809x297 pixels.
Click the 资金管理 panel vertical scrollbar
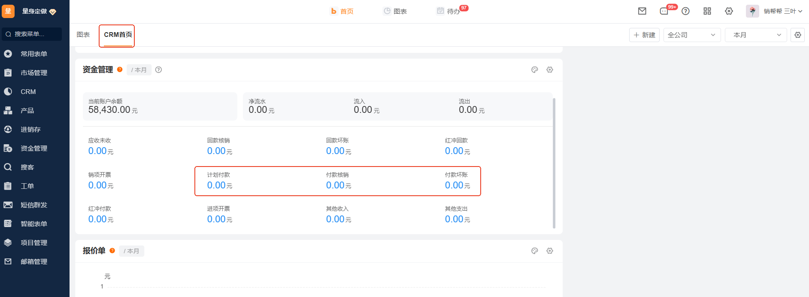coord(554,163)
